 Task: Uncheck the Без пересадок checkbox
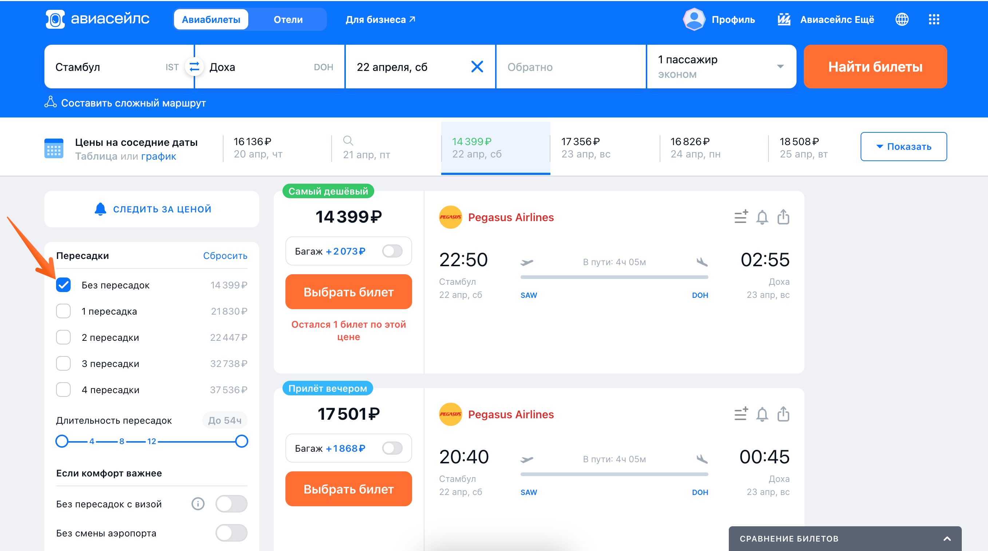coord(63,285)
